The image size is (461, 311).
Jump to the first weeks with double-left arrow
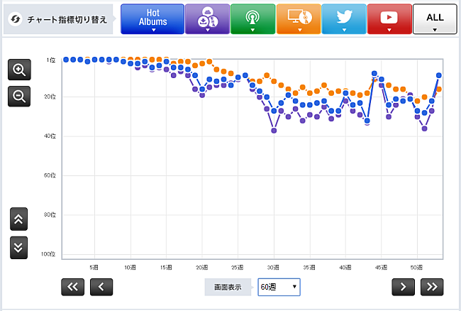(74, 287)
